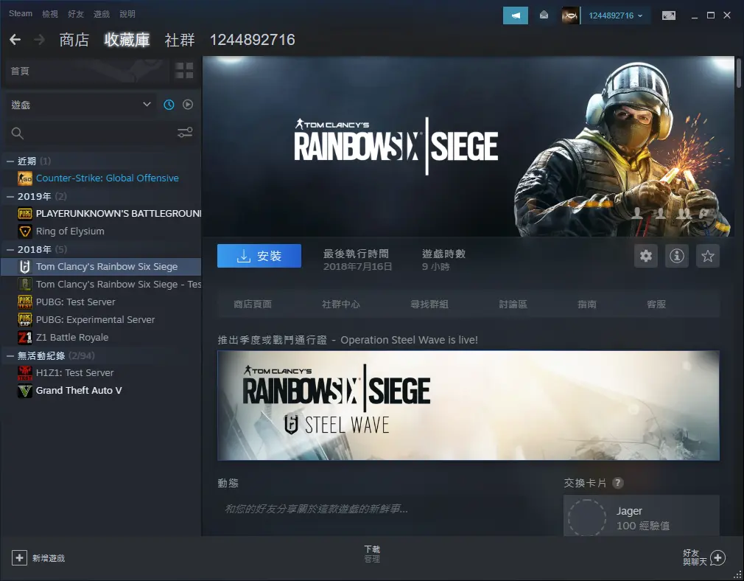744x581 pixels.
Task: Open advanced filter sliders icon
Action: click(x=185, y=132)
